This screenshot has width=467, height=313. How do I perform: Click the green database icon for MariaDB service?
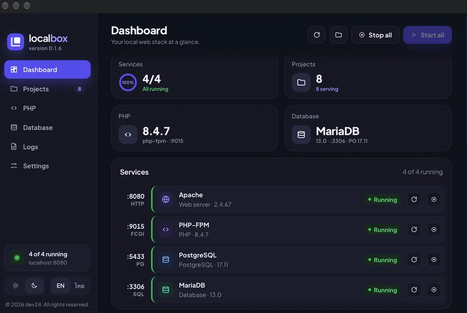166,290
